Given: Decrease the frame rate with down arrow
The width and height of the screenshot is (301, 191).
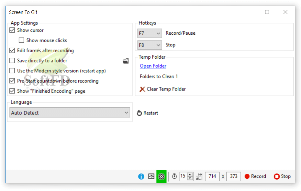Looking at the screenshot, I should point(190,178).
